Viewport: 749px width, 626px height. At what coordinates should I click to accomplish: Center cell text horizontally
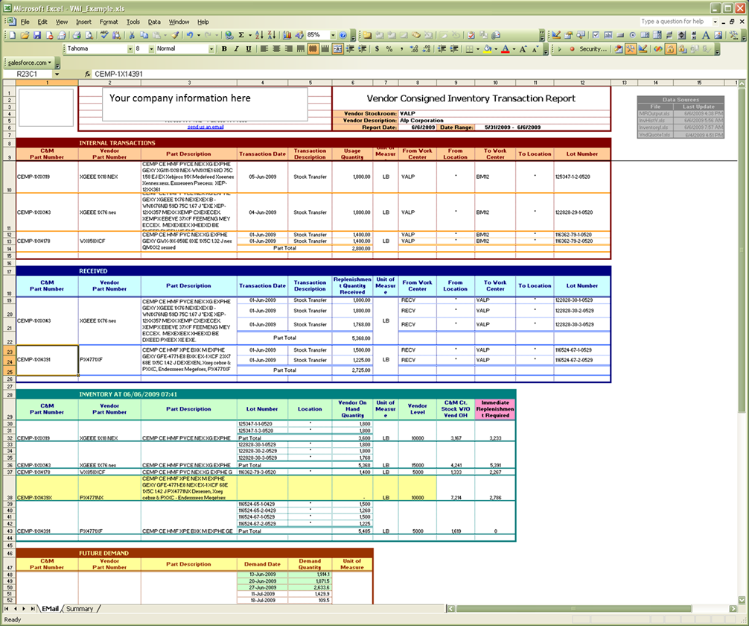276,48
